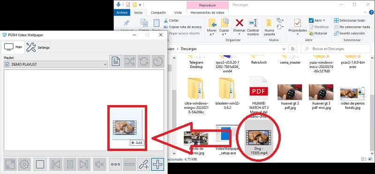Viewport: 375px width, 174px height.
Task: Stop wallpaper playback
Action: tap(40, 165)
